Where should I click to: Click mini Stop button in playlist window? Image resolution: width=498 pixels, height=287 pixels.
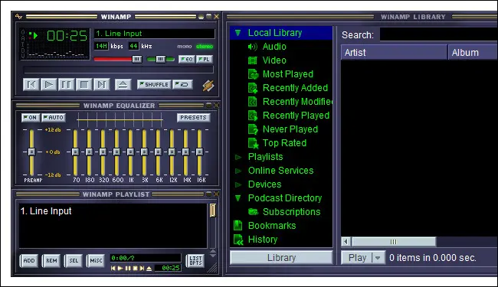pos(135,269)
